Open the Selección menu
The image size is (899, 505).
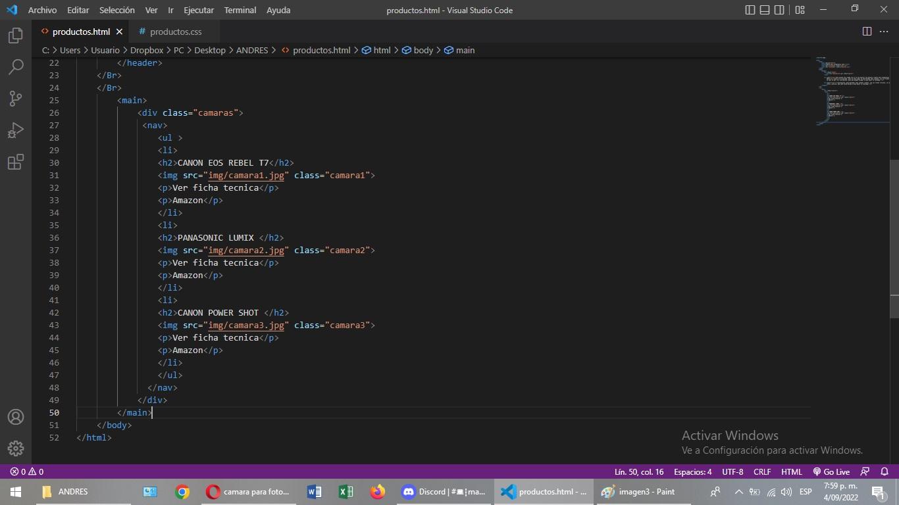pyautogui.click(x=117, y=10)
